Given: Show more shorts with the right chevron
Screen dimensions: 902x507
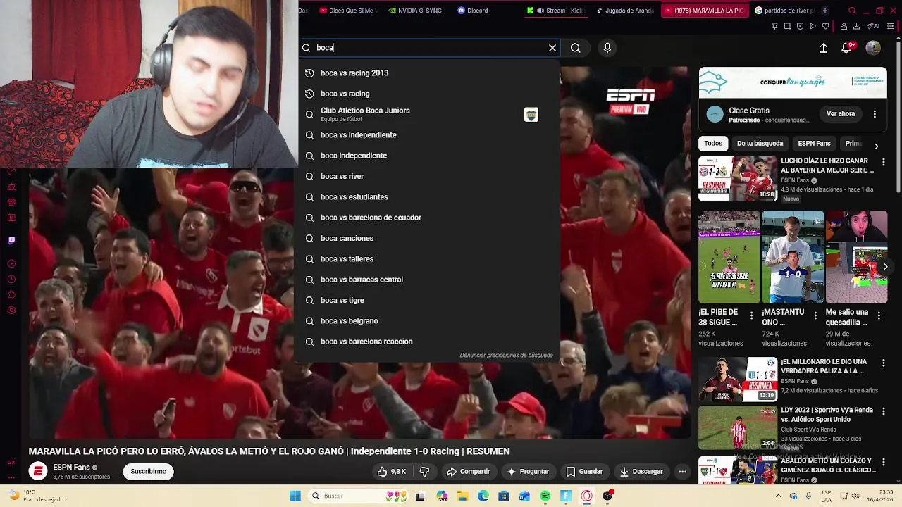Looking at the screenshot, I should click(885, 267).
